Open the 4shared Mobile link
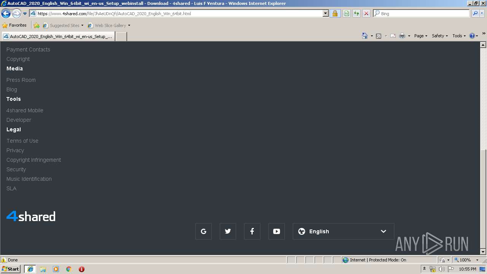Screen dimensions: 487x274 pos(25,110)
